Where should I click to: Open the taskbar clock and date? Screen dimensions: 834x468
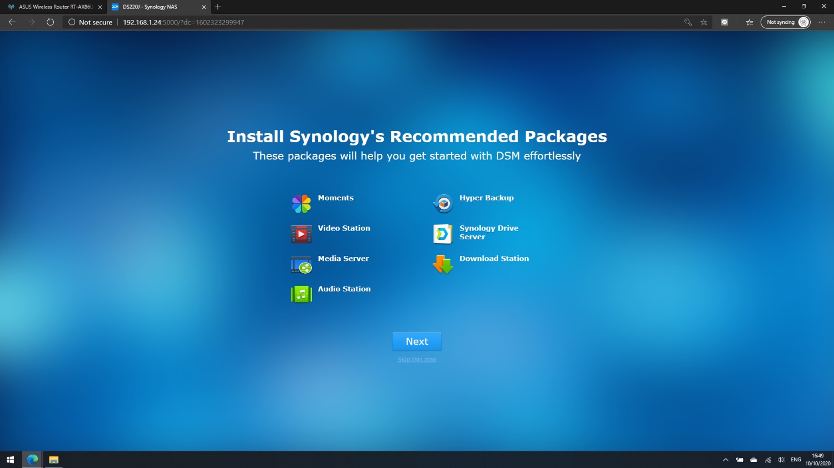818,460
